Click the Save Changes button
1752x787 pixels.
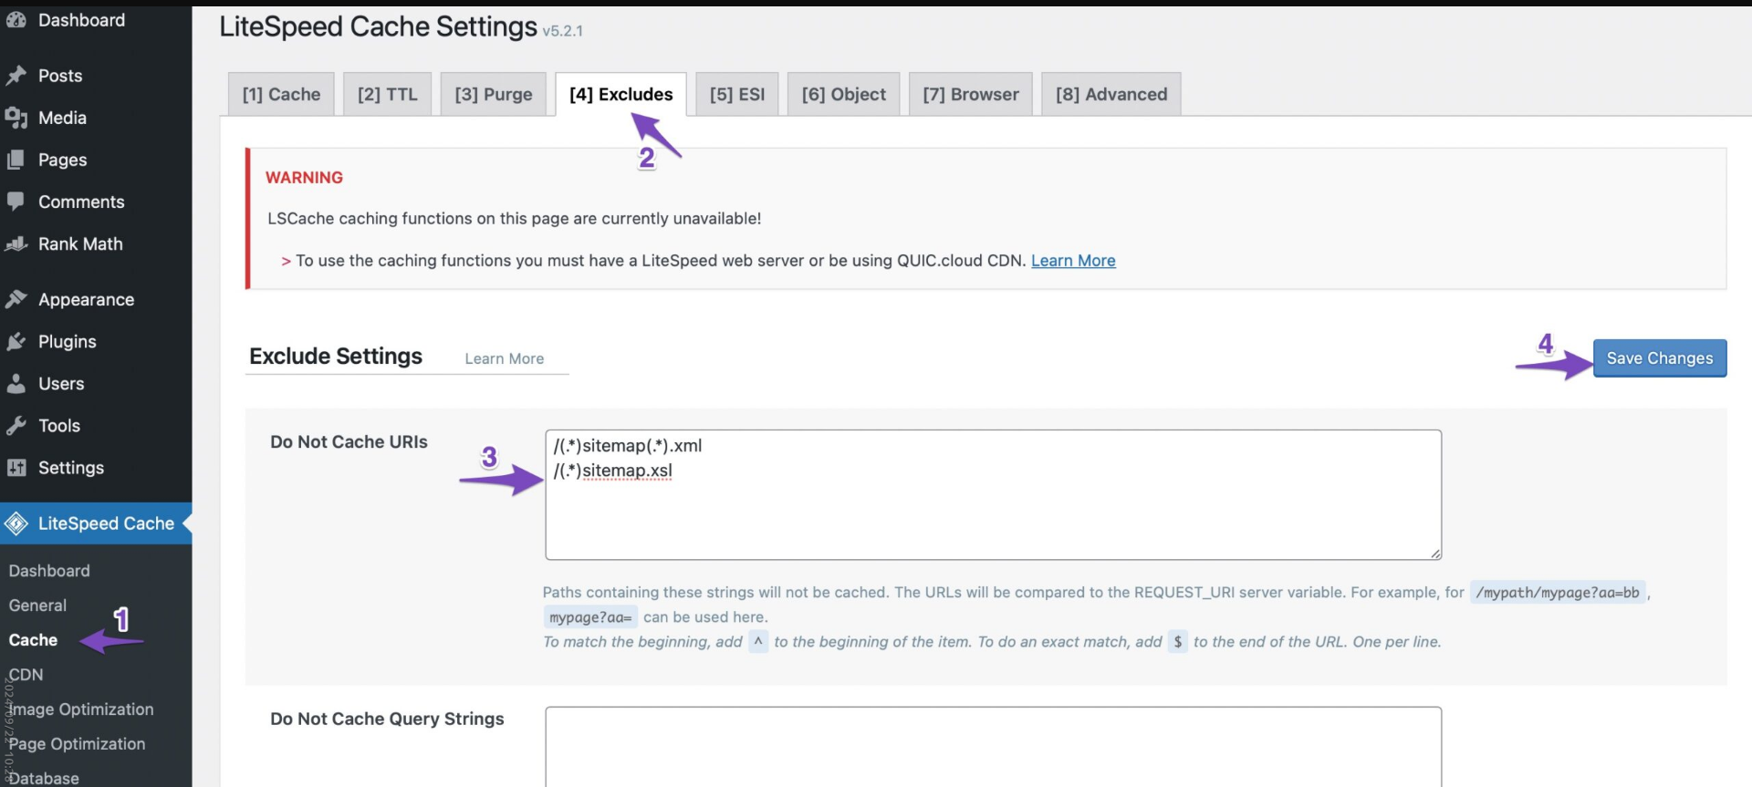click(1660, 358)
